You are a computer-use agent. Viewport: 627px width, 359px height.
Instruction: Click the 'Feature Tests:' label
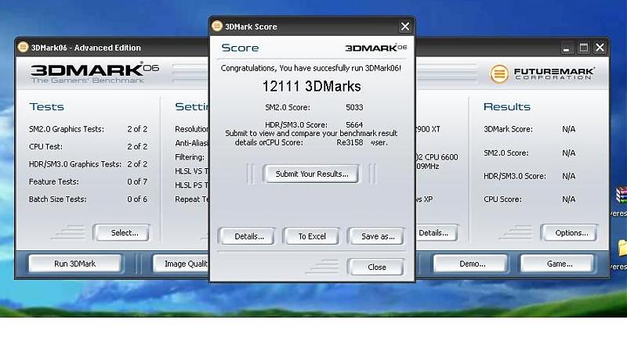click(53, 182)
